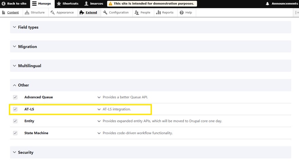Toggle the AT-LS module checkbox
This screenshot has height=165, width=299.
15,109
